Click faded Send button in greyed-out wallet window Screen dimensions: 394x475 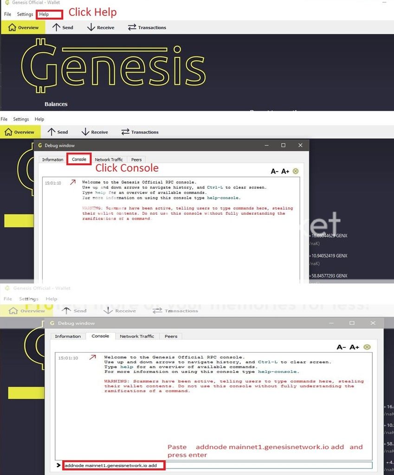coord(74,311)
